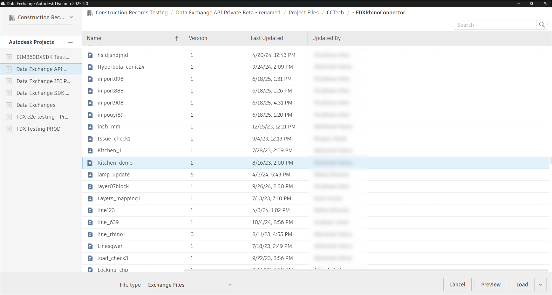Click the exchange icon beside layer07block
This screenshot has width=552, height=295.
(x=90, y=187)
